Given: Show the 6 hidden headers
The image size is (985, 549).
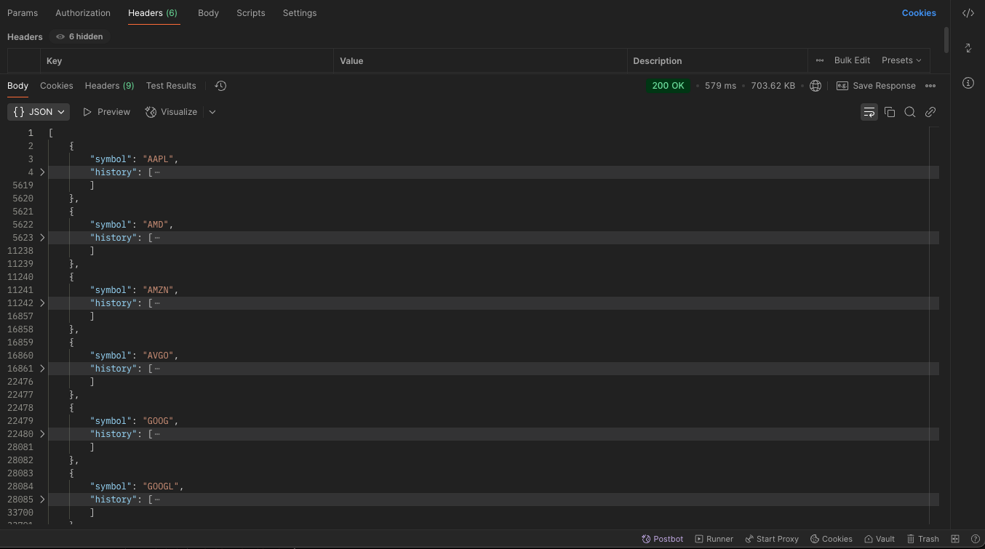Looking at the screenshot, I should (x=79, y=36).
